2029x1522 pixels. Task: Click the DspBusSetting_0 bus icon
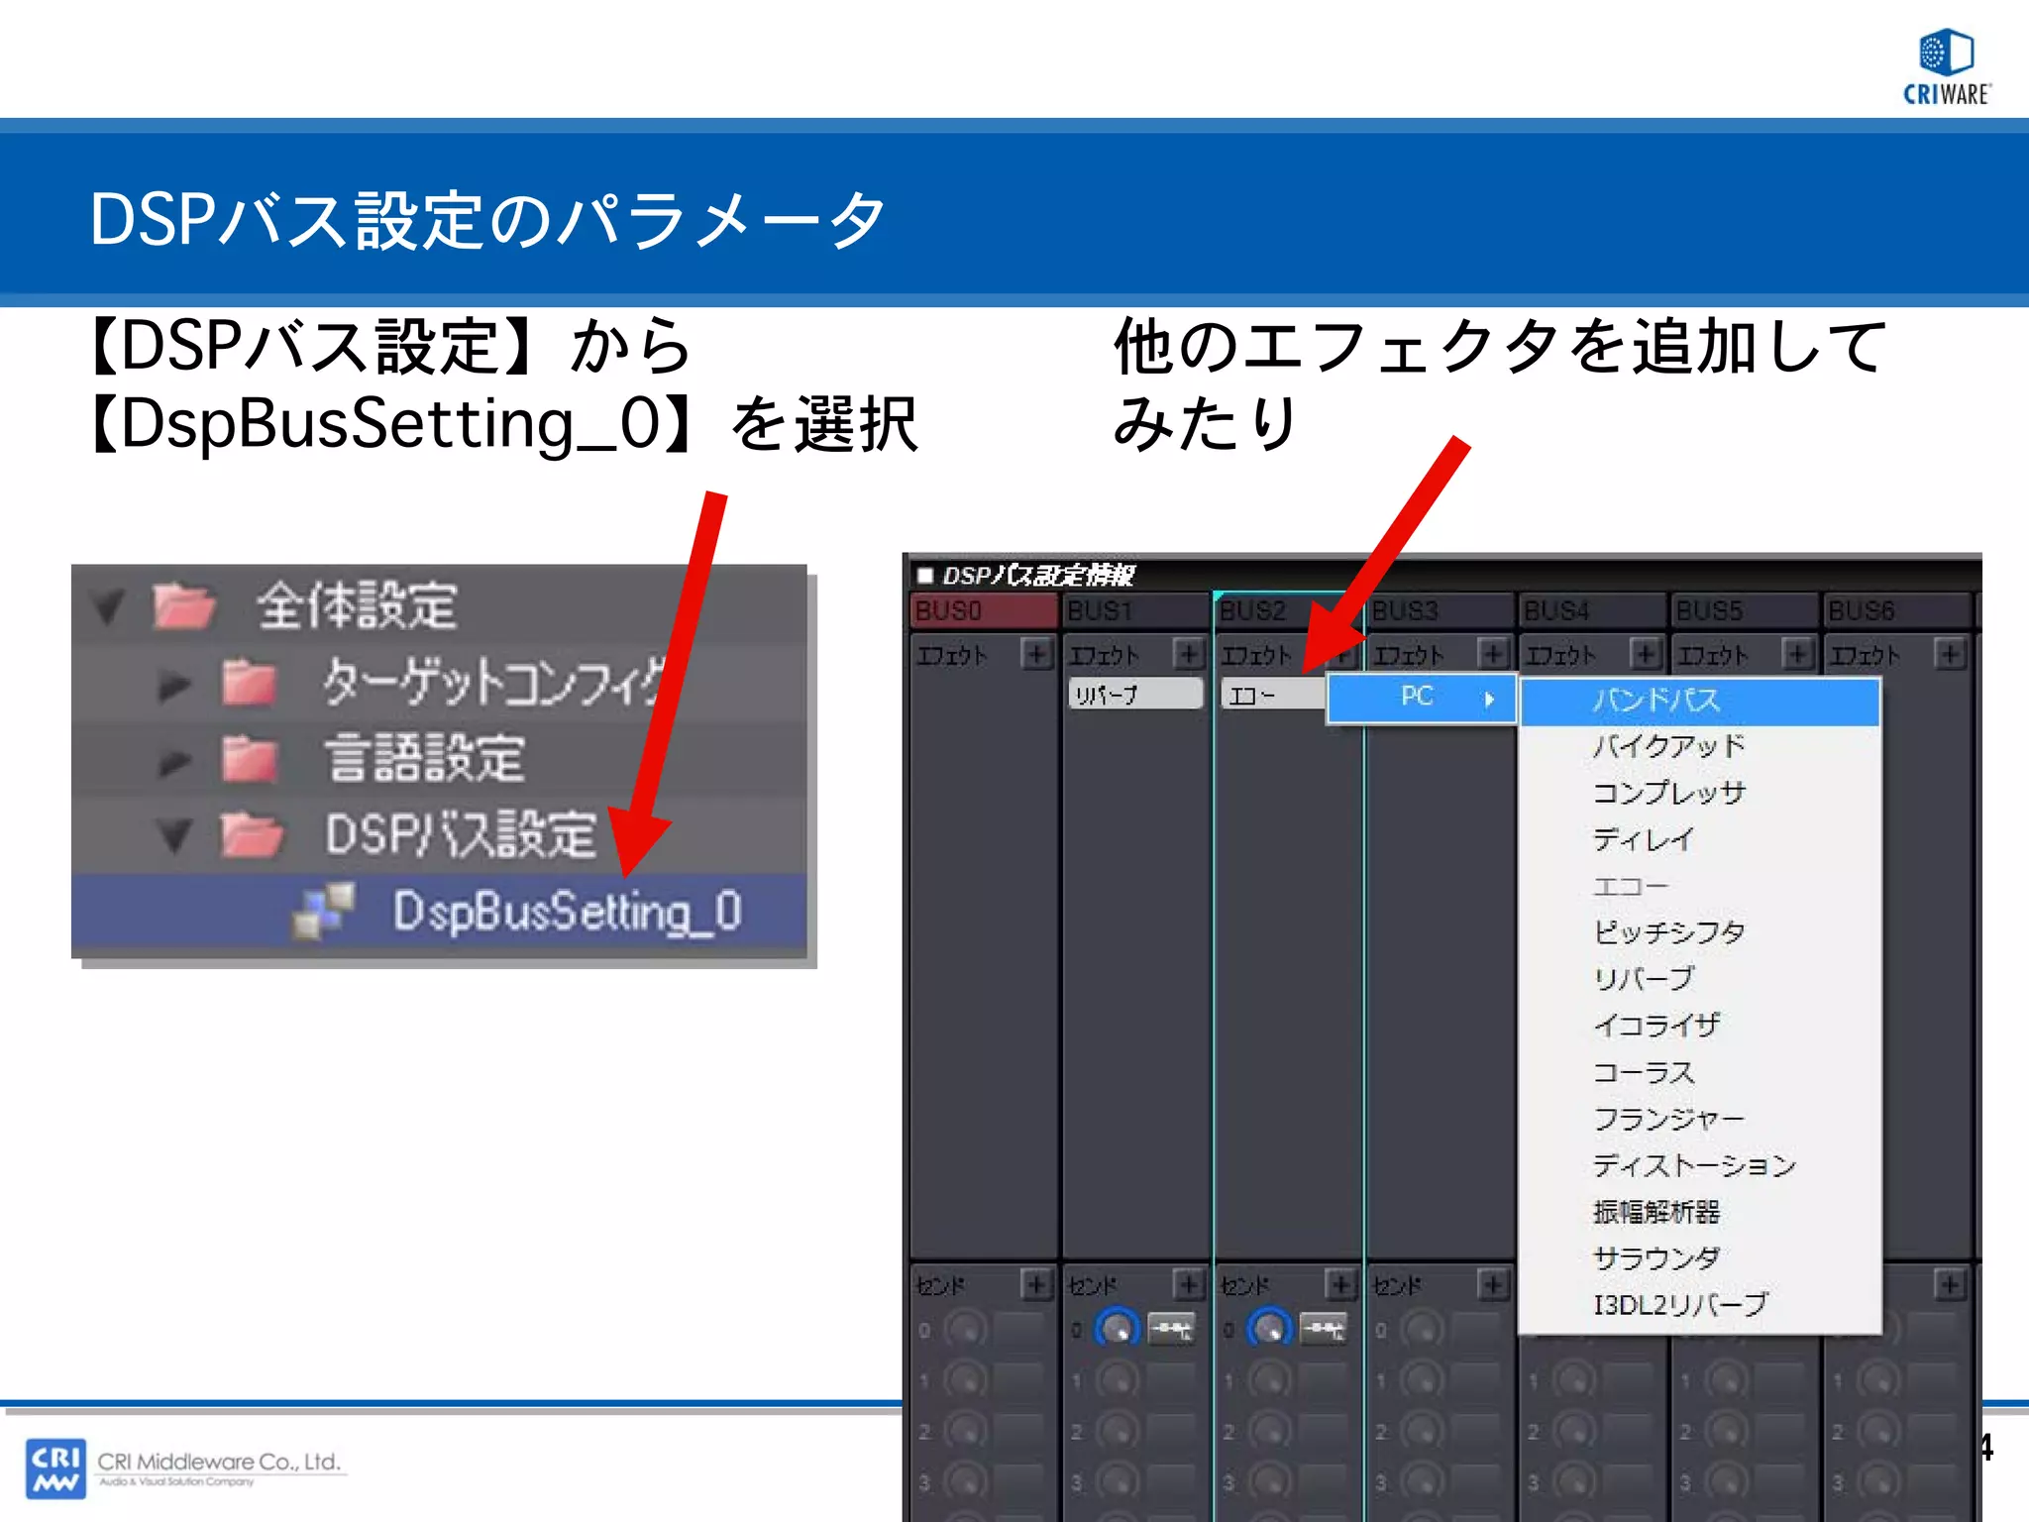[324, 912]
